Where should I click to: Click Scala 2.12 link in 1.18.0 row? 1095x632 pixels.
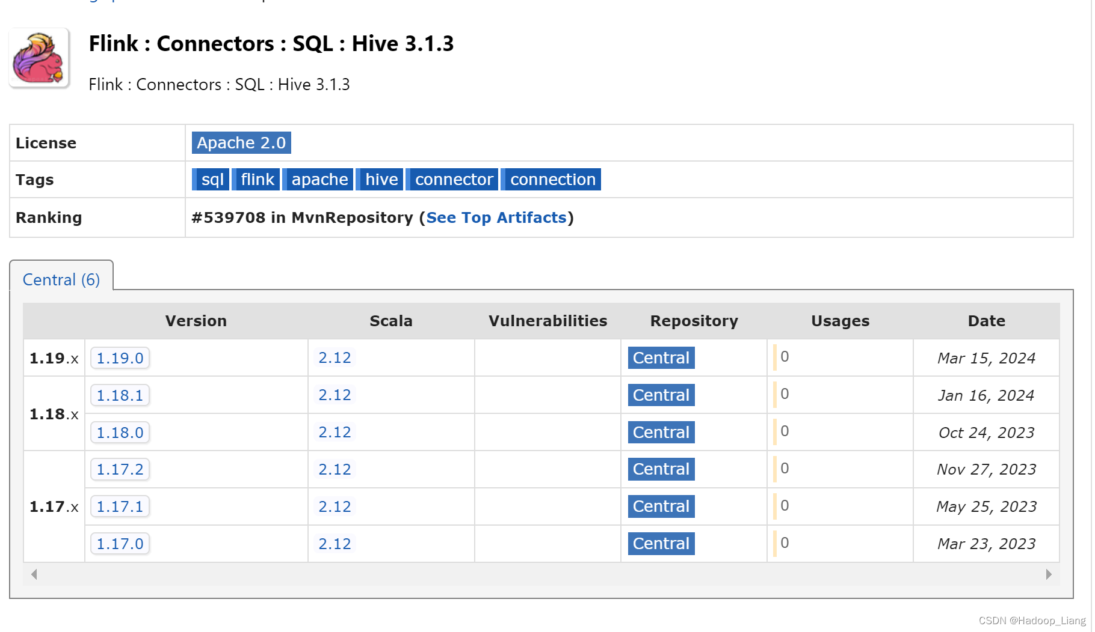(x=335, y=433)
